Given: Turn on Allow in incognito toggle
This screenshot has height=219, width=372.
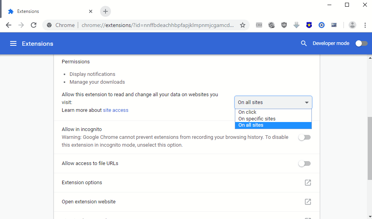Looking at the screenshot, I should coord(305,137).
